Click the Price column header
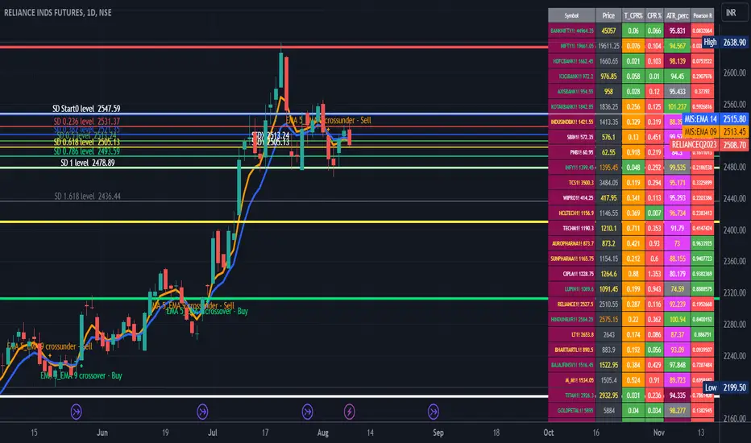 pos(608,15)
